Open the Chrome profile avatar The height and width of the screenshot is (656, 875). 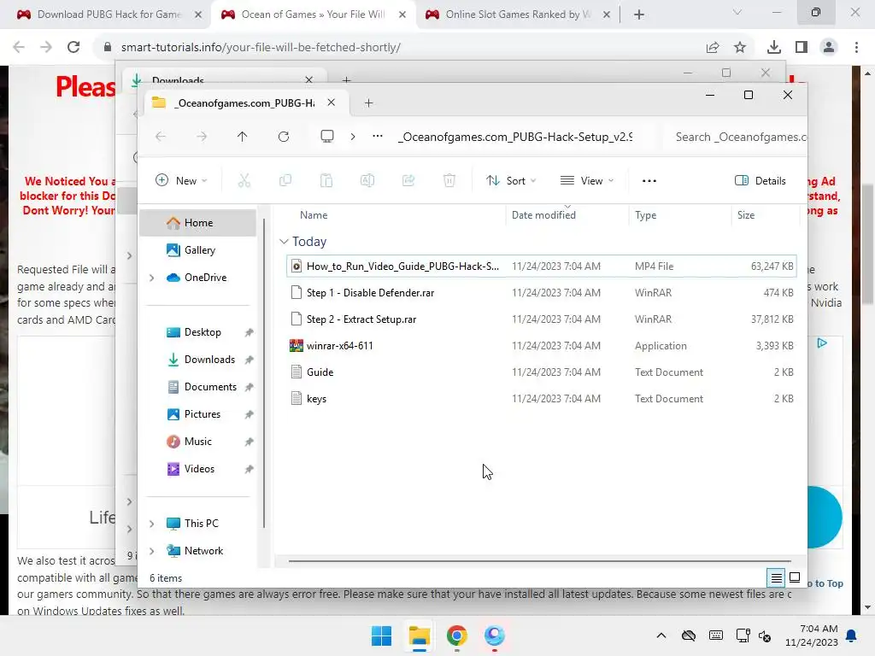[829, 48]
